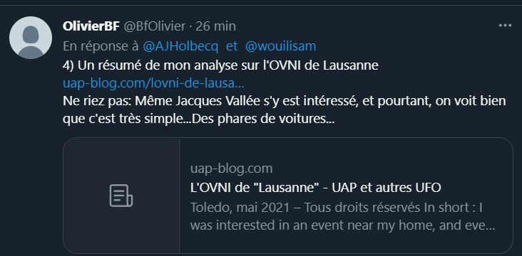This screenshot has width=522, height=256.
Task: Open the @wouilisam mention
Action: 281,46
